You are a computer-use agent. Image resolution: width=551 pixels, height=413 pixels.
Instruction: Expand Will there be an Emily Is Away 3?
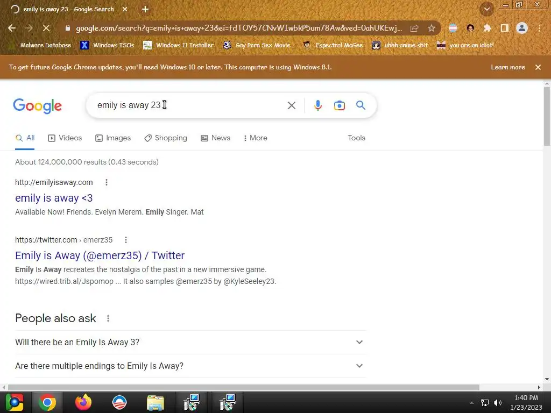point(190,342)
